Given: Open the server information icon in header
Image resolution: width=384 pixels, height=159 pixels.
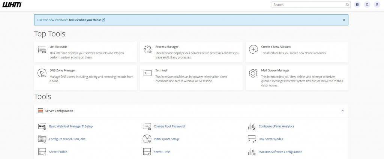Looking at the screenshot, I should click(357, 4).
